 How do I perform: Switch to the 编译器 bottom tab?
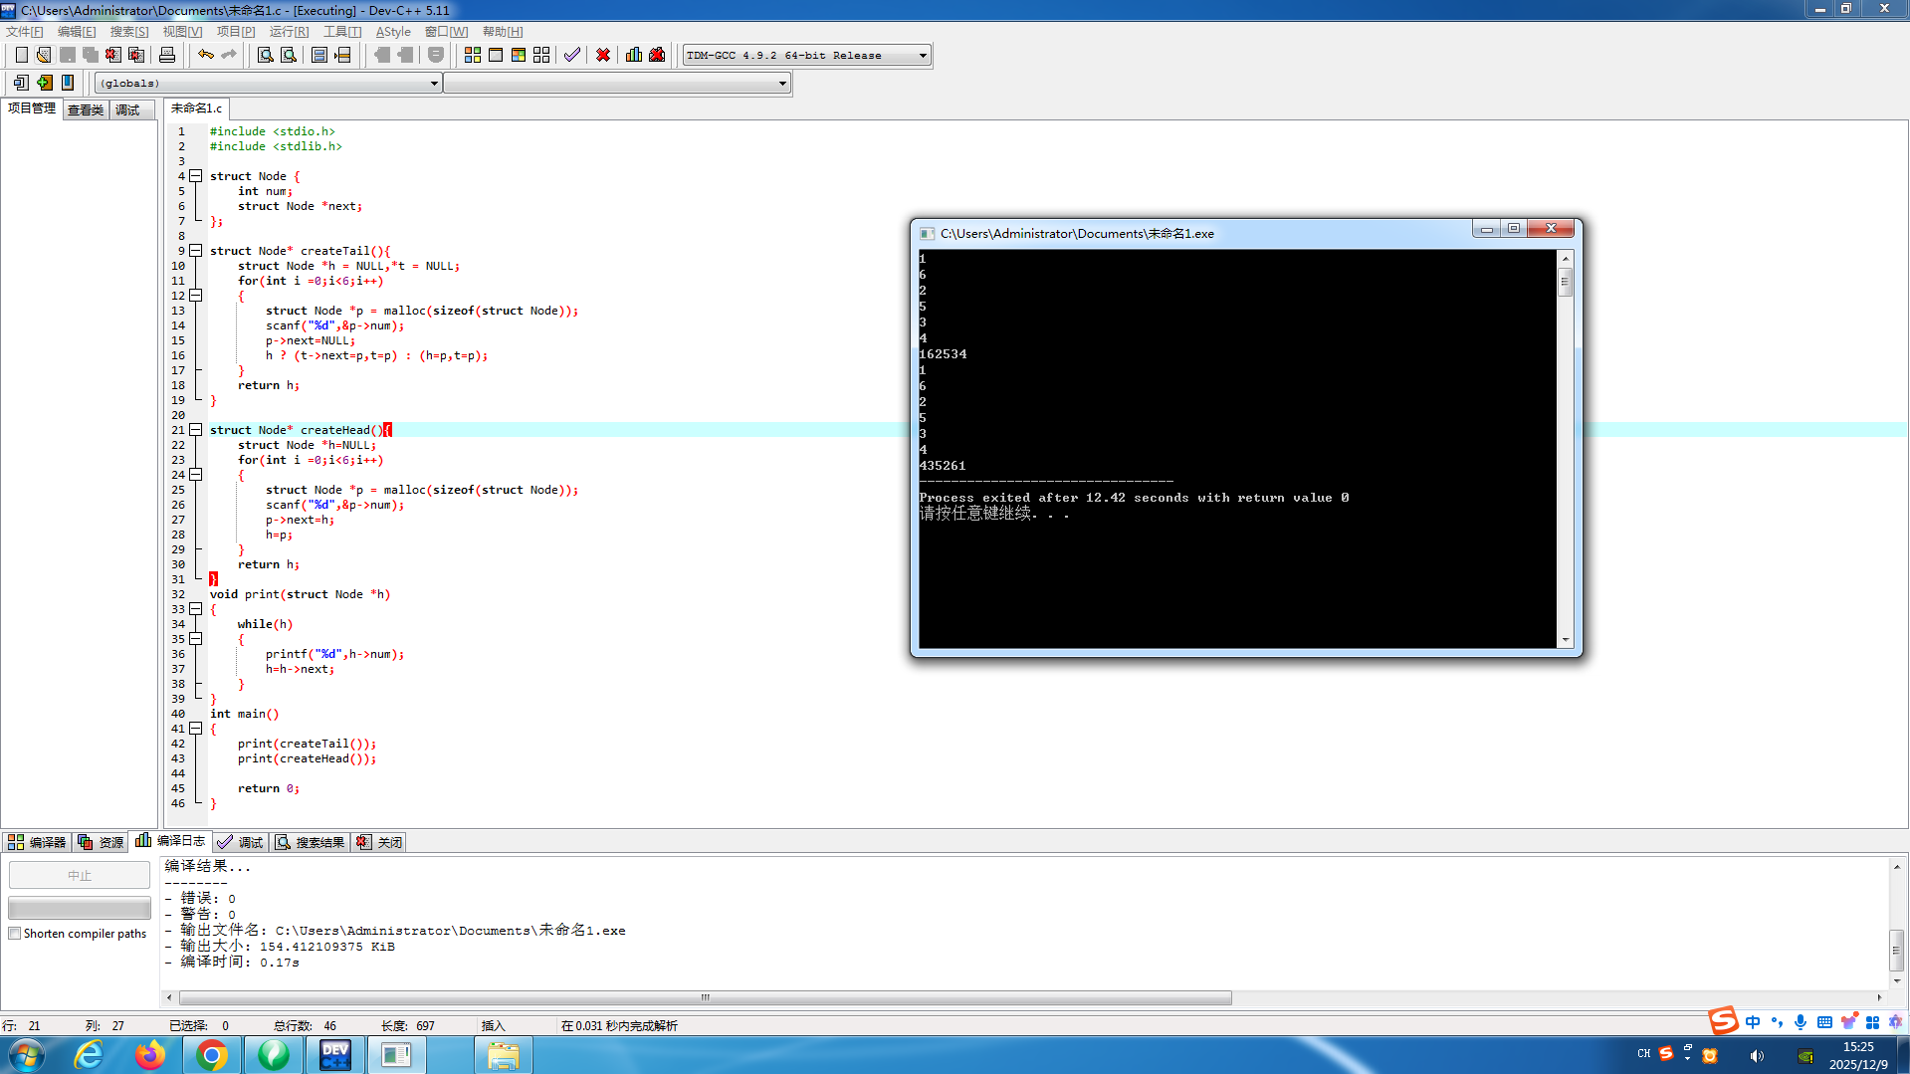[x=37, y=842]
